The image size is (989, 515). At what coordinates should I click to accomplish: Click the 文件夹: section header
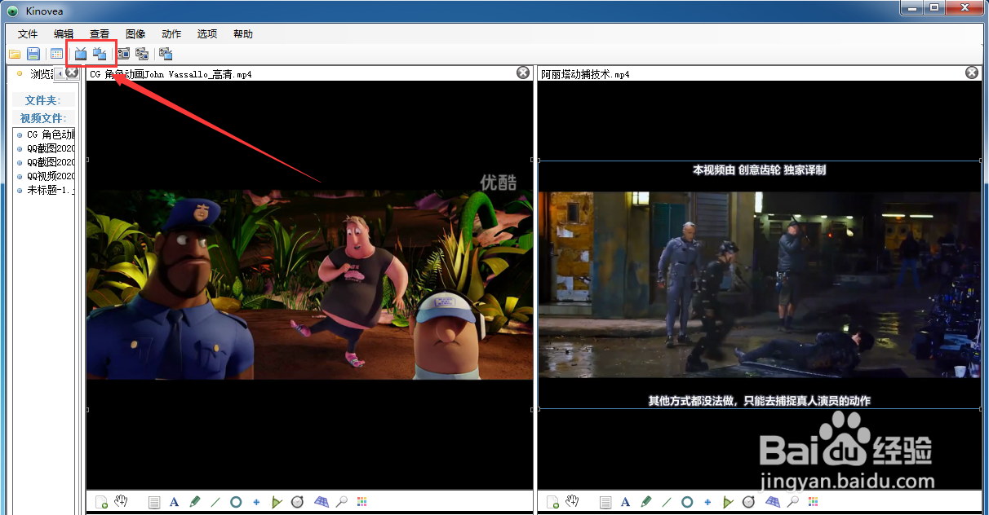pos(43,100)
